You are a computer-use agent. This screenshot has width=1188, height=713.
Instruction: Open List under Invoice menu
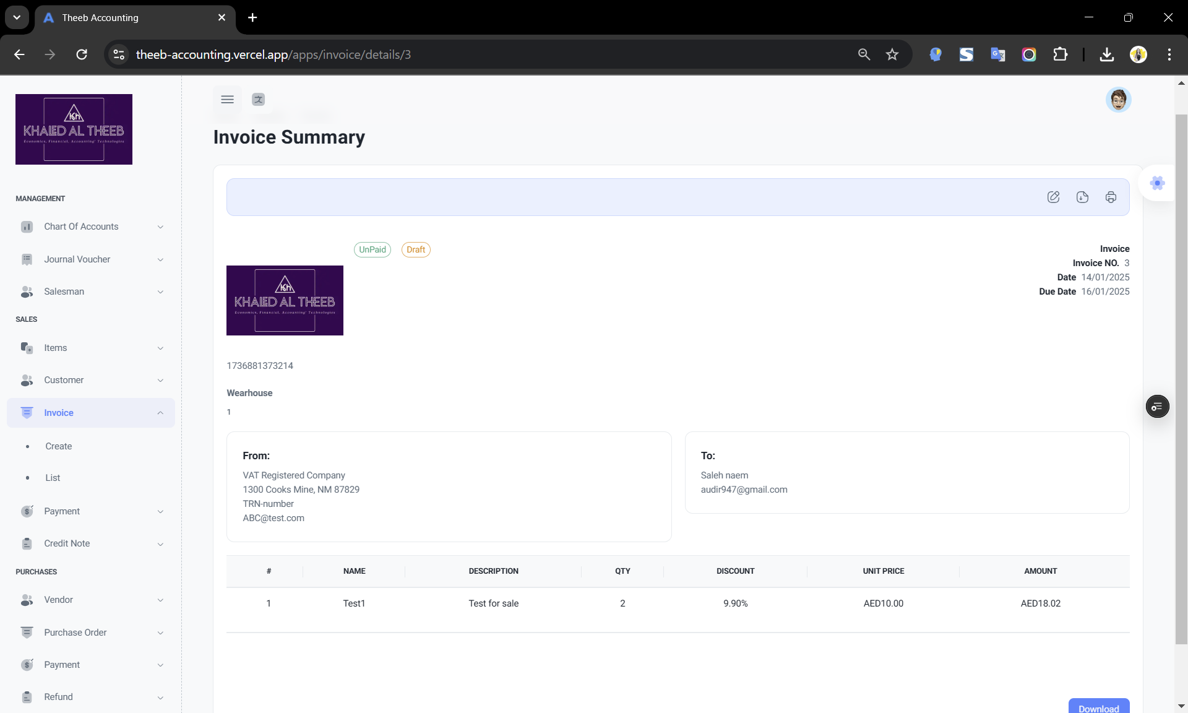coord(53,478)
